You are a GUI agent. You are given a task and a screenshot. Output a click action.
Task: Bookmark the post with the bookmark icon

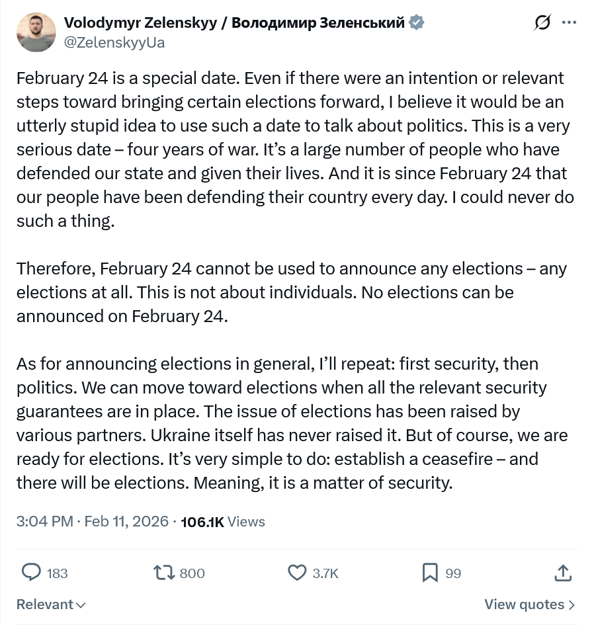pos(430,572)
